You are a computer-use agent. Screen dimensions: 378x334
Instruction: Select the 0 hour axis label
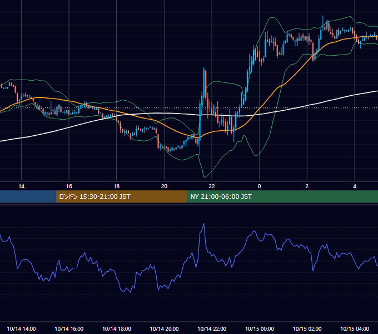point(260,186)
